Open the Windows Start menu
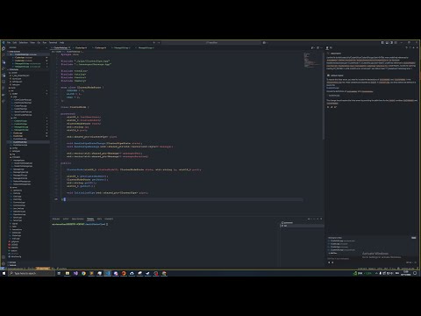The image size is (421, 316). pyautogui.click(x=4, y=273)
